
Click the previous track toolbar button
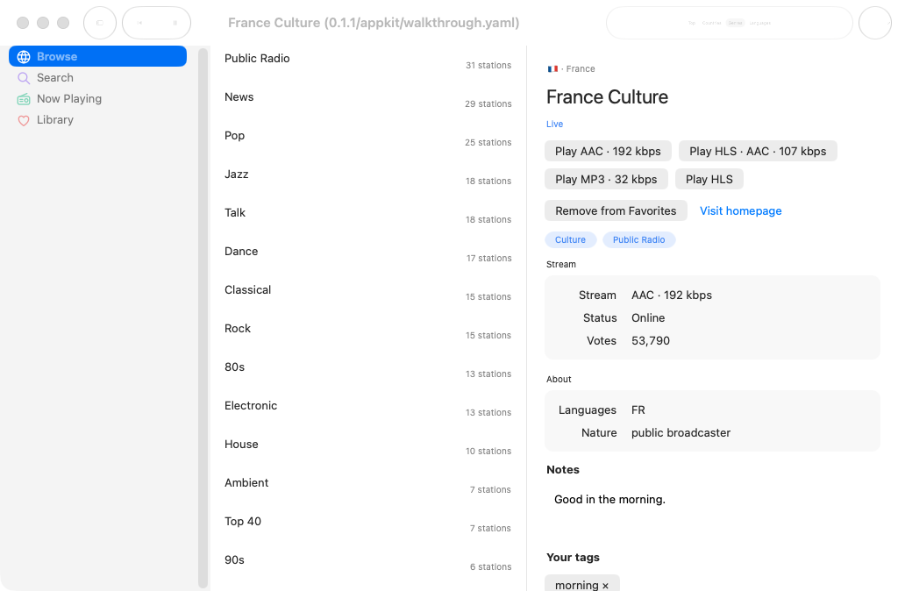pyautogui.click(x=139, y=23)
